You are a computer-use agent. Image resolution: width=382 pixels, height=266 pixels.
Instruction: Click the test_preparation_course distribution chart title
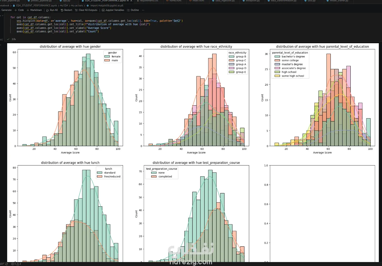coord(196,163)
